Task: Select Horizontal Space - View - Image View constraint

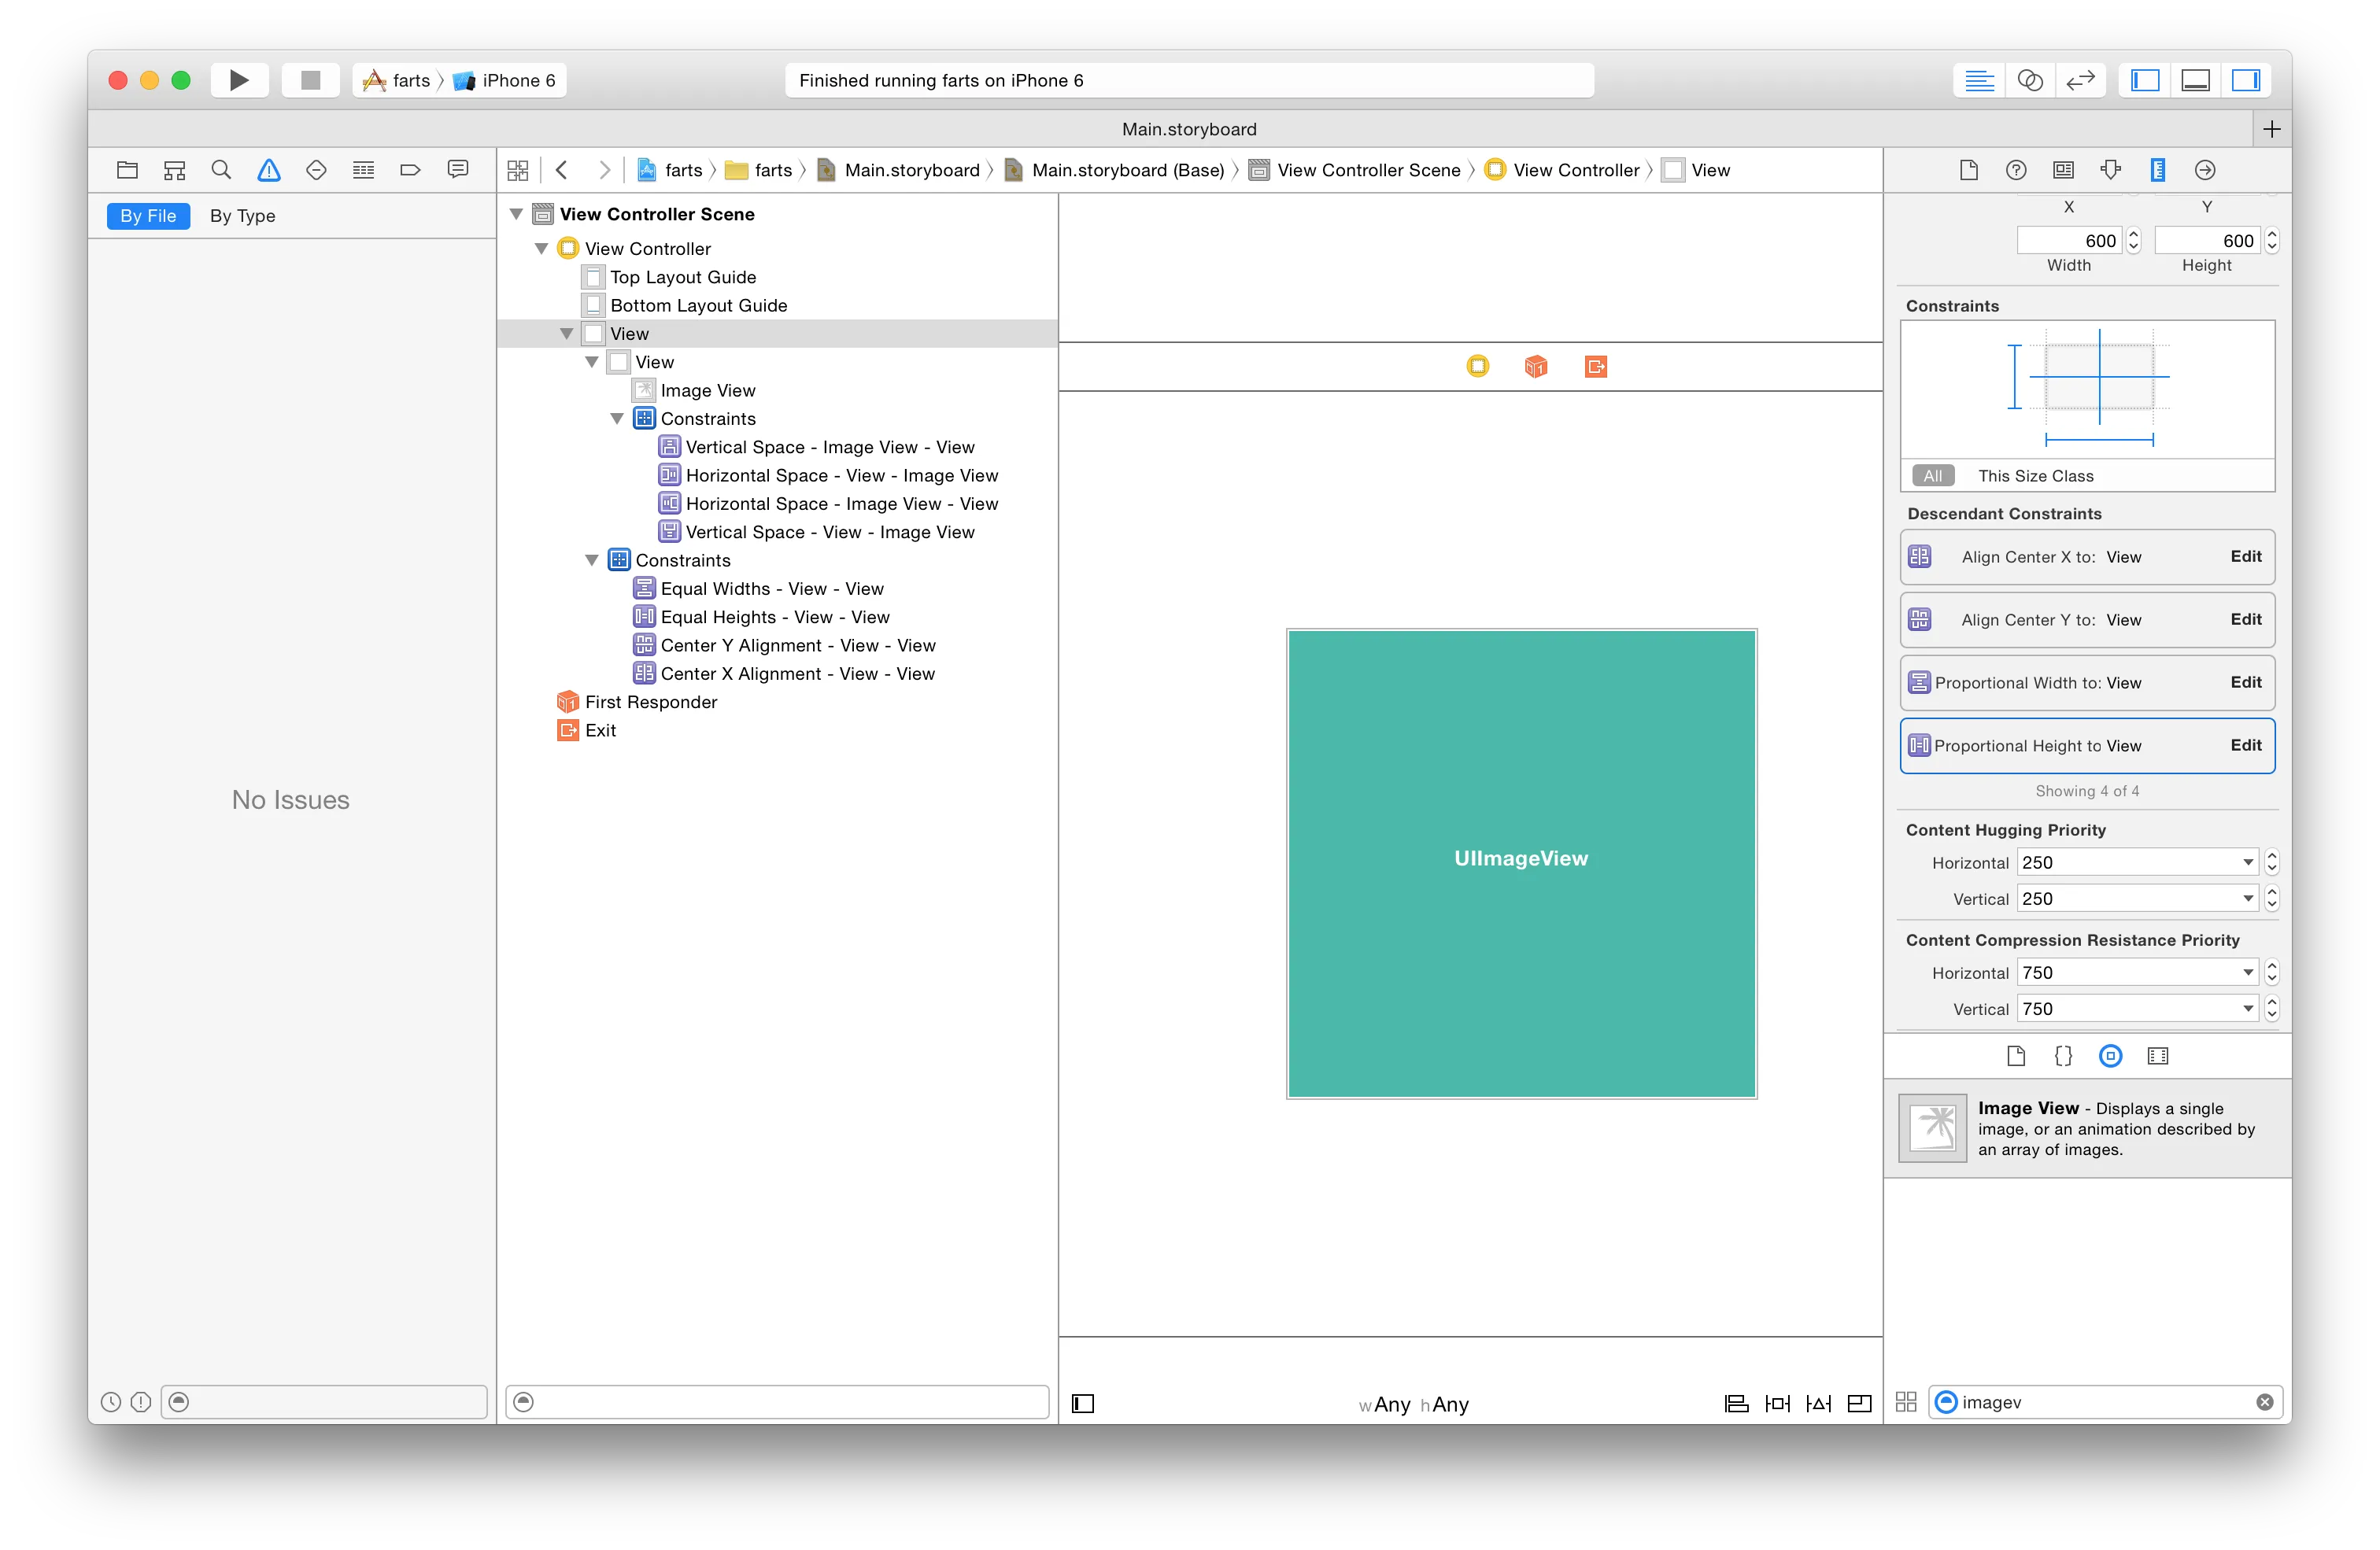Action: tap(842, 476)
